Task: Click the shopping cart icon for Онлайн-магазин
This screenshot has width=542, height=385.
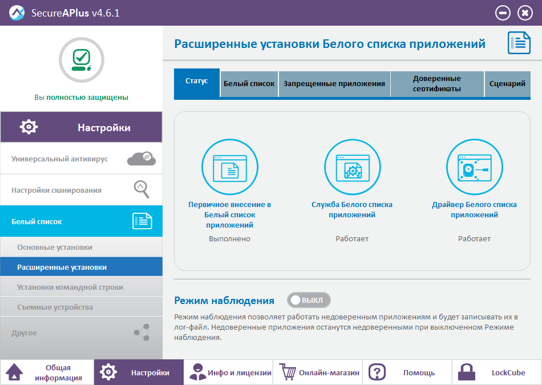Action: pyautogui.click(x=288, y=372)
